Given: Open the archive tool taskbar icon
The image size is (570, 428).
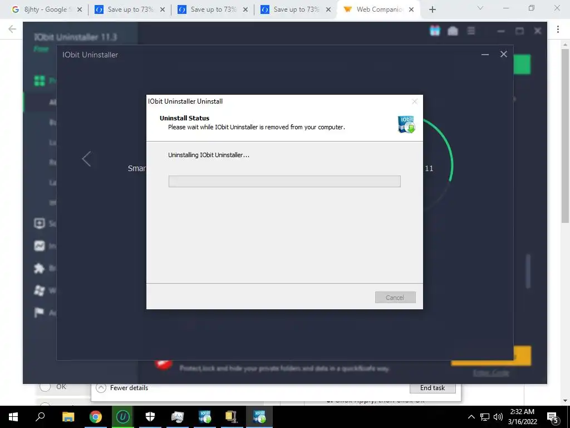Looking at the screenshot, I should (x=232, y=417).
